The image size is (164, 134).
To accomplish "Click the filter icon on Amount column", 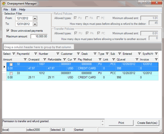I will pos(25,59).
